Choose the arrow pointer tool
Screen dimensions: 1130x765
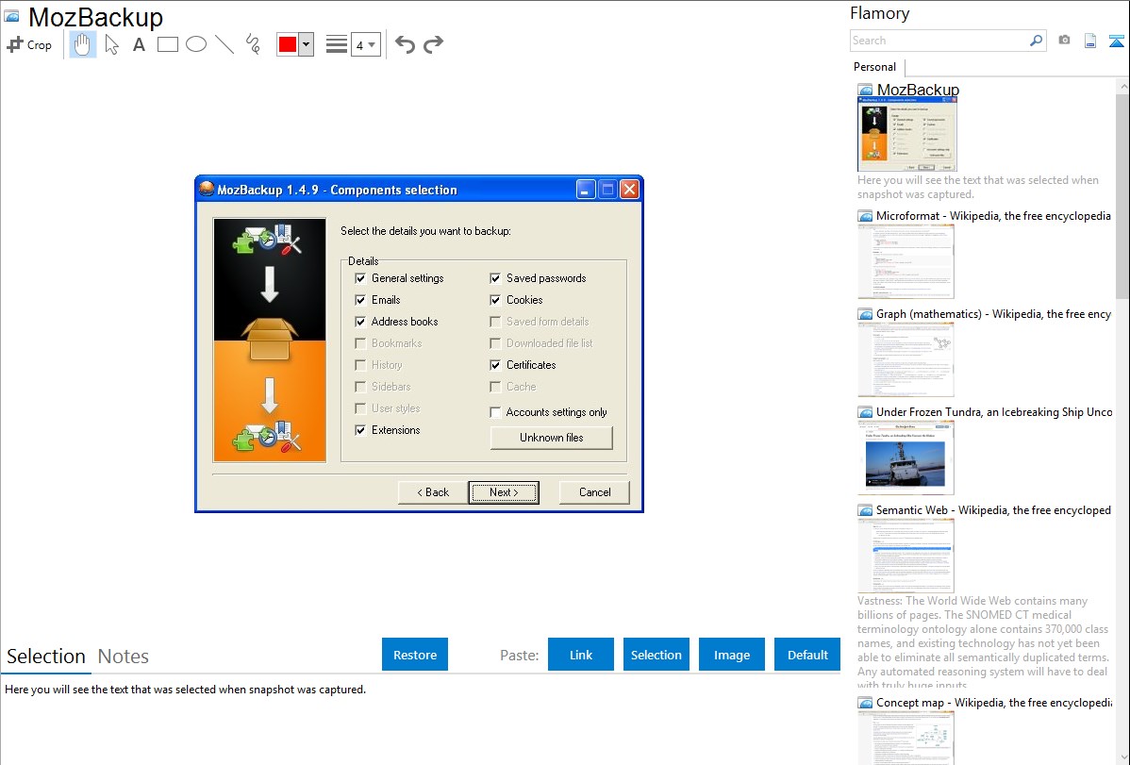[x=111, y=44]
